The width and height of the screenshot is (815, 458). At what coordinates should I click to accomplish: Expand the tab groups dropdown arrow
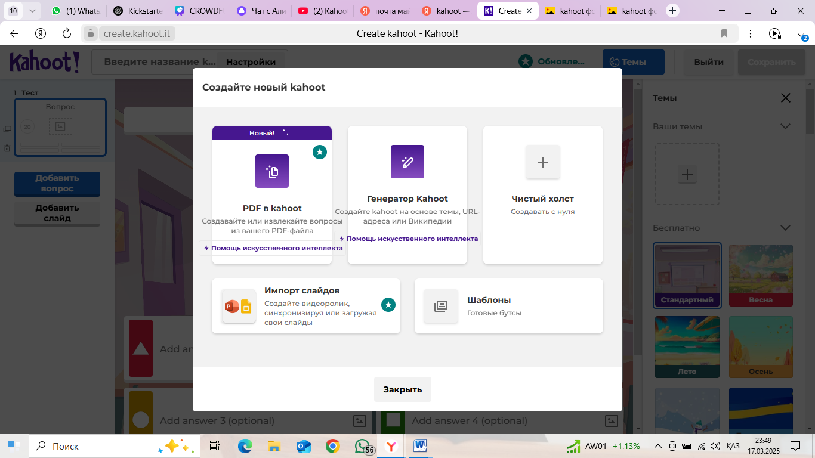point(32,11)
